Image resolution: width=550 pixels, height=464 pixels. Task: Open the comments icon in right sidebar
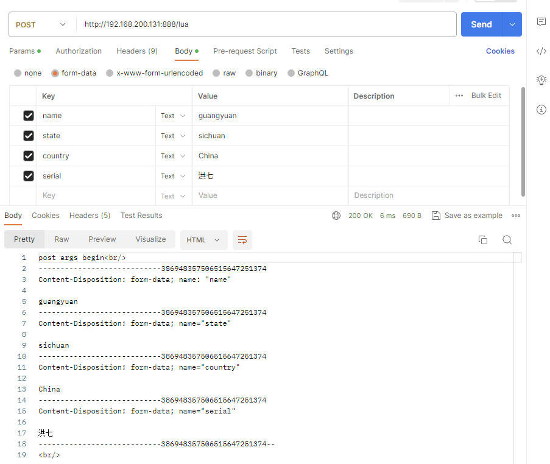(x=541, y=22)
